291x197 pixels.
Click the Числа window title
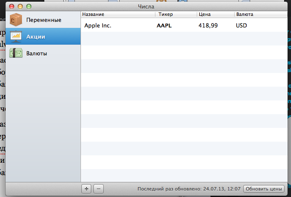pyautogui.click(x=146, y=6)
